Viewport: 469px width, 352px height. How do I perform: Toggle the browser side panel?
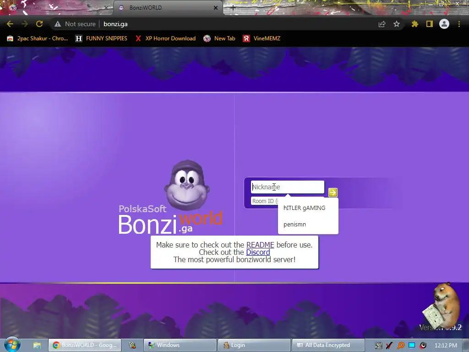coord(430,24)
